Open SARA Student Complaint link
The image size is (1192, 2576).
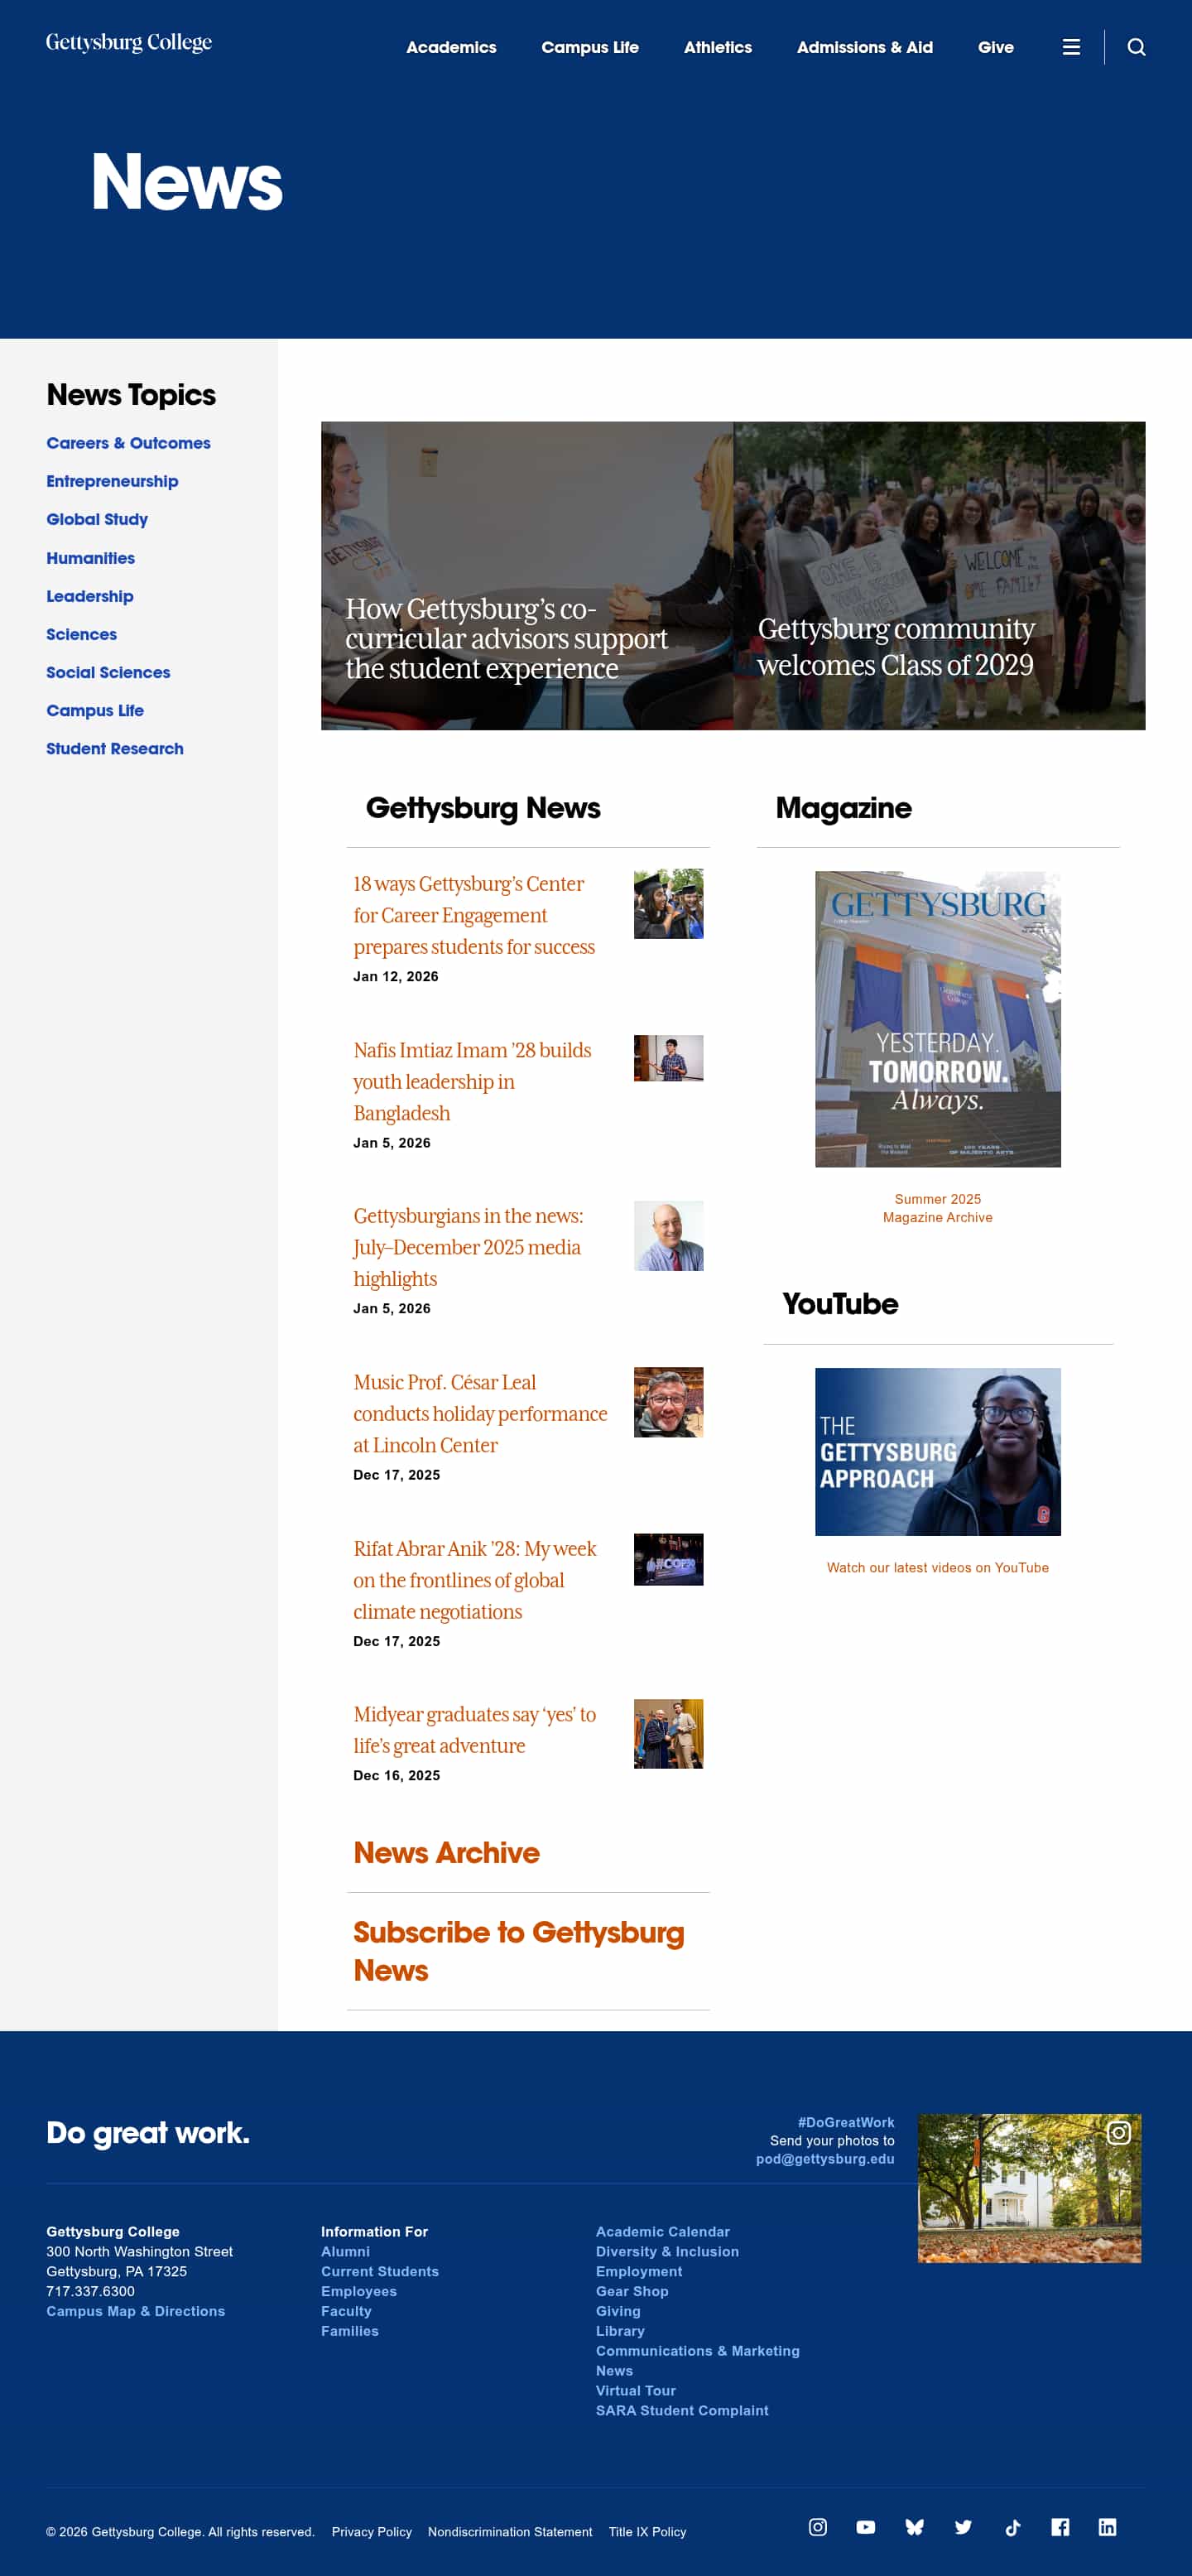click(x=682, y=2410)
